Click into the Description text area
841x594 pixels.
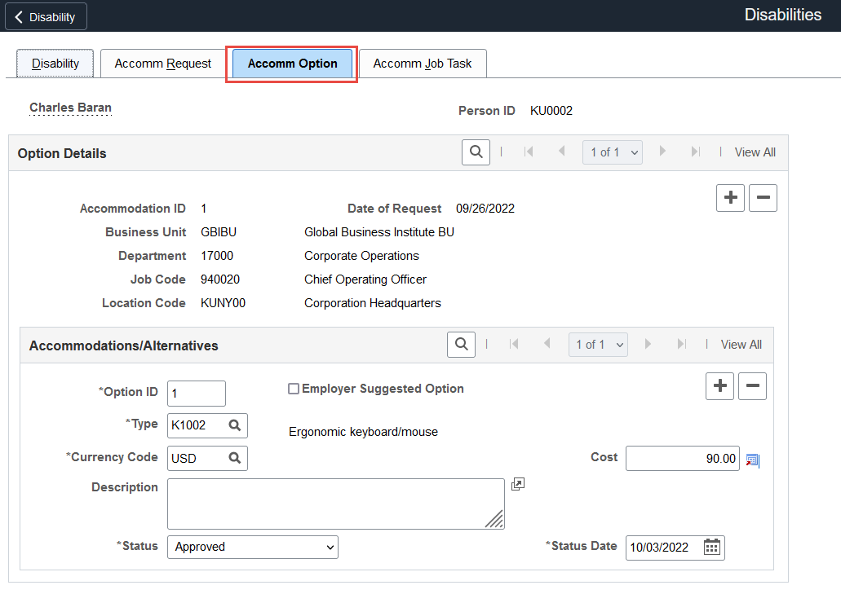coord(335,504)
